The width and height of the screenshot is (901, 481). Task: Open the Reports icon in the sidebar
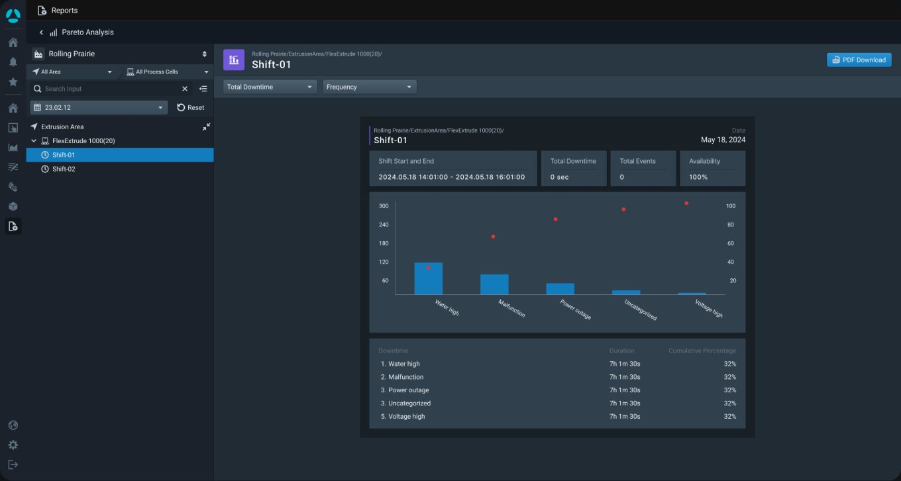13,227
